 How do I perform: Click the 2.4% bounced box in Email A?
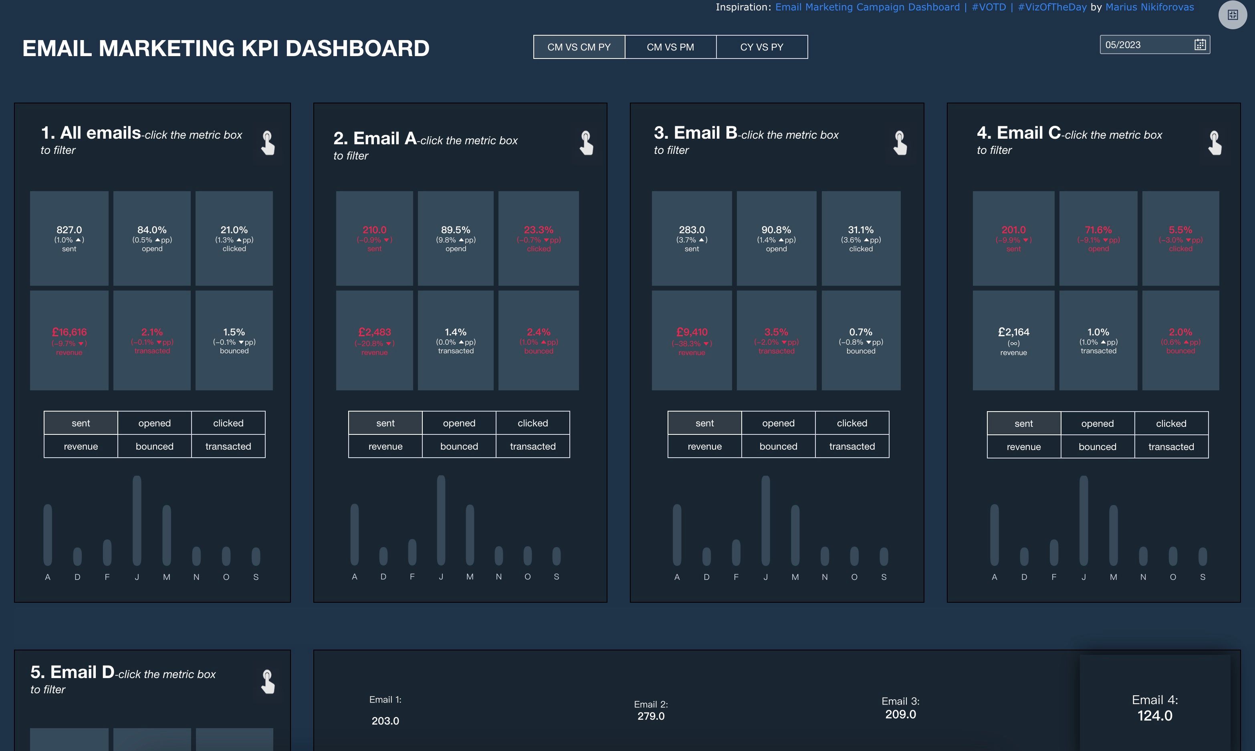[x=539, y=340]
